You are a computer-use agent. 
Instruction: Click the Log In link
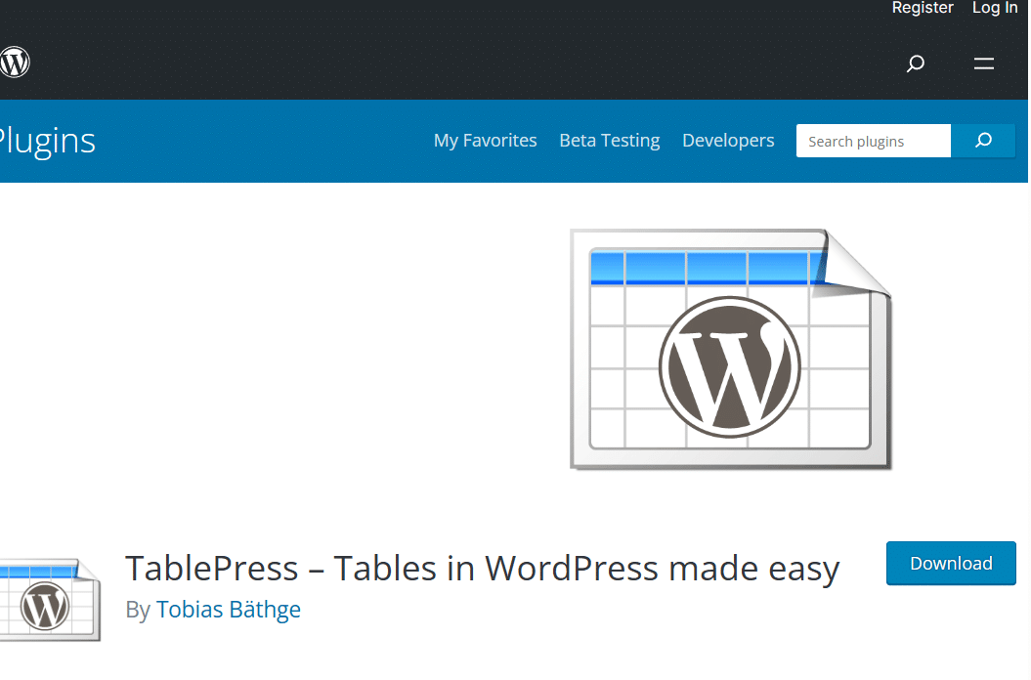994,8
